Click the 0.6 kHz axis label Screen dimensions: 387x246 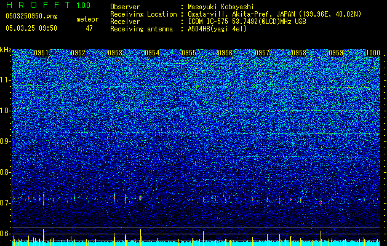point(5,234)
